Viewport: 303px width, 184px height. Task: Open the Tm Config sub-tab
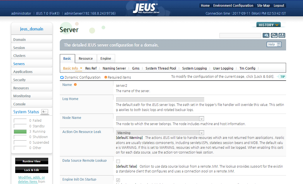pos(247,68)
